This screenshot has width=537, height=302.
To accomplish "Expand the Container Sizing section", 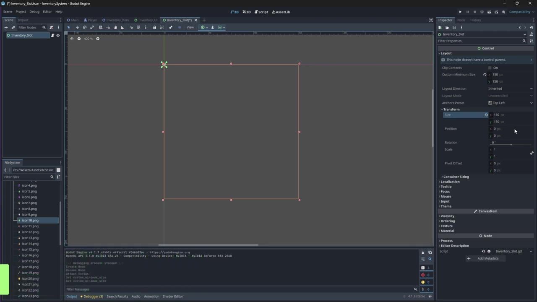I will (x=456, y=177).
